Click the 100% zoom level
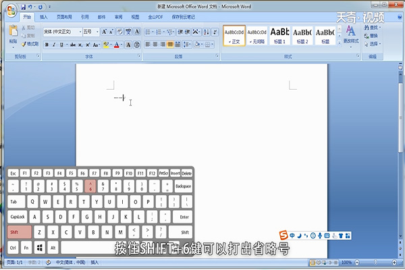 coord(347,263)
